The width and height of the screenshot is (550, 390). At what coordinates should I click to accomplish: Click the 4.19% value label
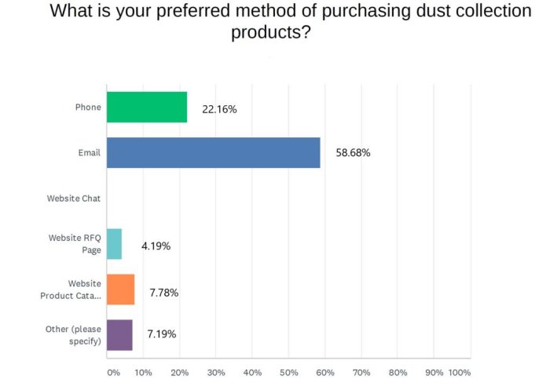[156, 246]
